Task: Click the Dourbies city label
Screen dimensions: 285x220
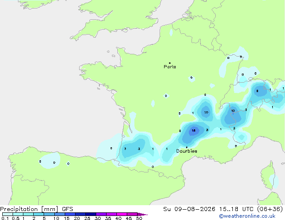Action: (x=187, y=151)
